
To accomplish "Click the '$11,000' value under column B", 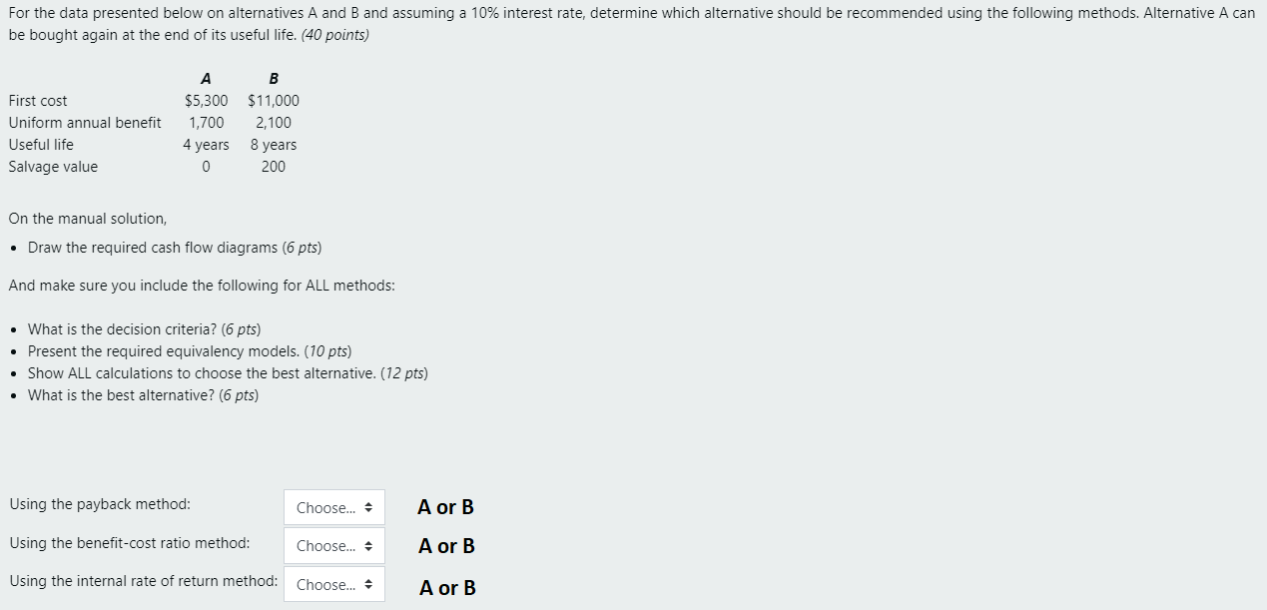I will 273,100.
